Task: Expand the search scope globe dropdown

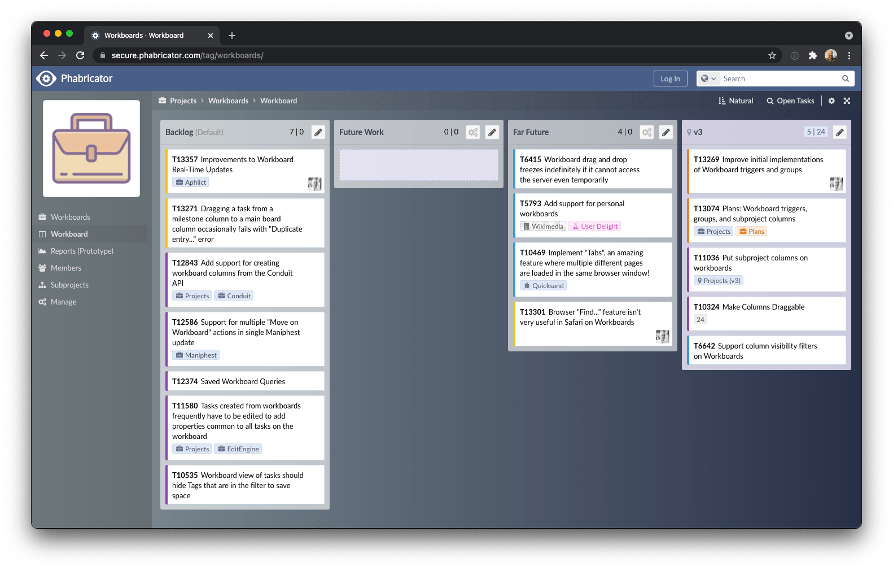Action: [x=708, y=79]
